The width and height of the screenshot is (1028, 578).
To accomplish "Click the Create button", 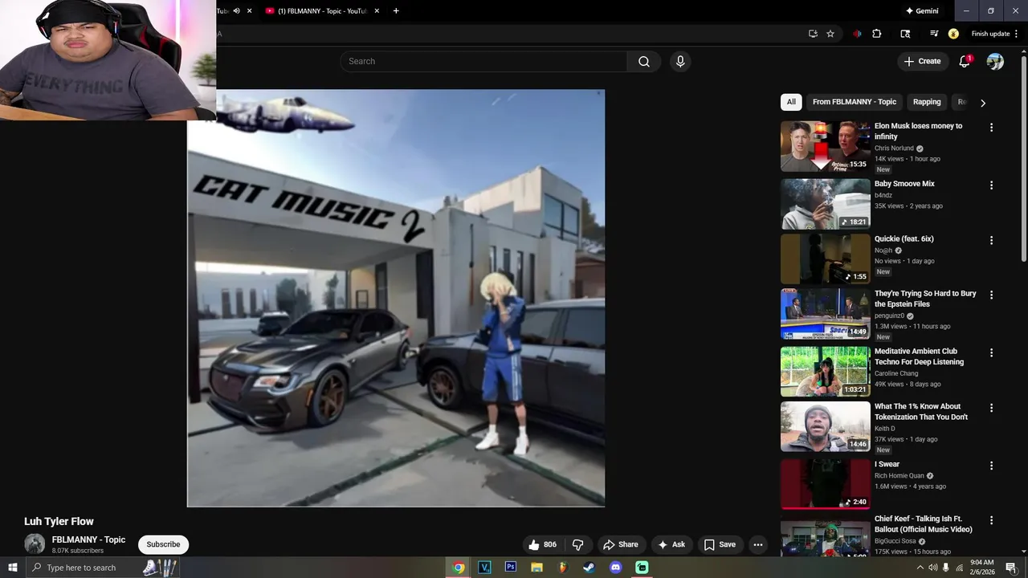I will [922, 61].
